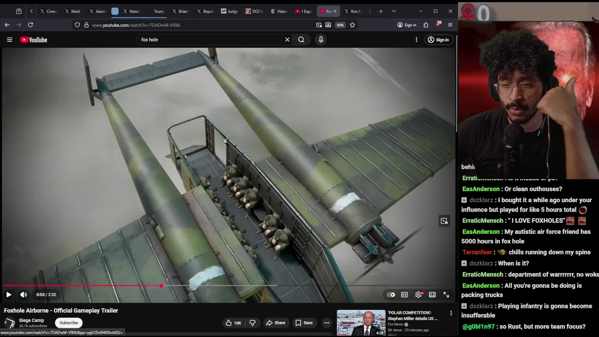Image resolution: width=599 pixels, height=337 pixels.
Task: Click the downloads icon in address bar
Action: (328, 25)
